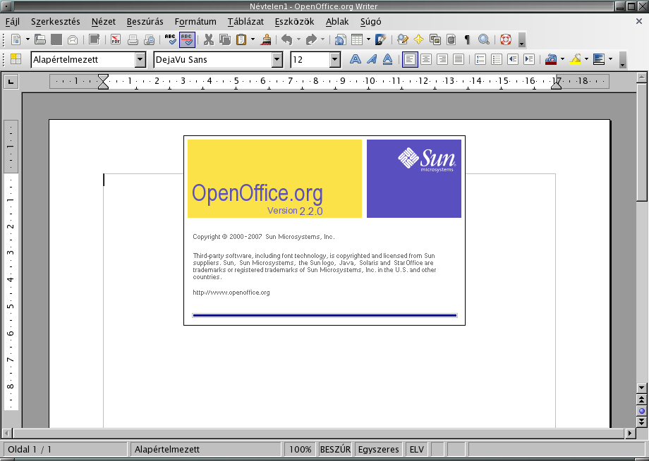Toggle Bold formatting
This screenshot has height=461, width=649.
click(355, 59)
